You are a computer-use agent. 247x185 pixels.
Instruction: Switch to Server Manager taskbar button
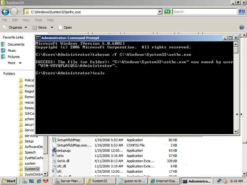tap(69, 181)
